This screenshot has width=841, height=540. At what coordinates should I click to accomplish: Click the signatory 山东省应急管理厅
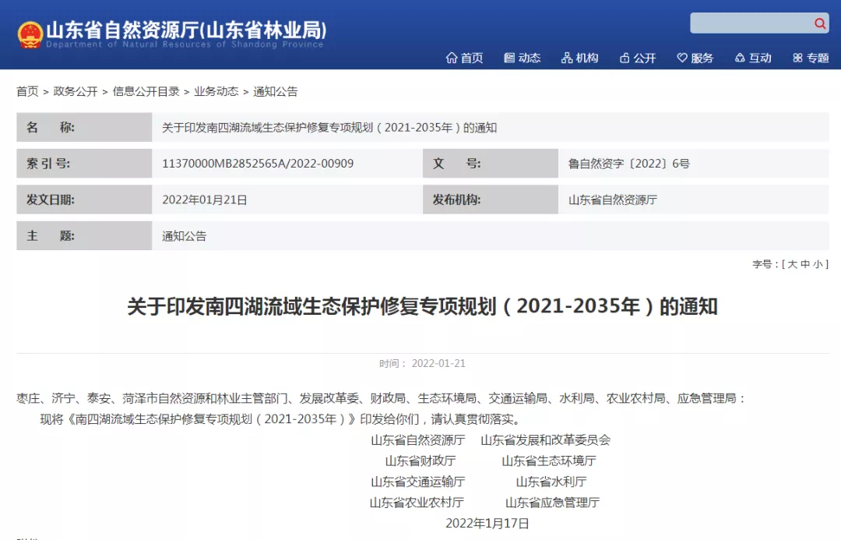pos(552,503)
